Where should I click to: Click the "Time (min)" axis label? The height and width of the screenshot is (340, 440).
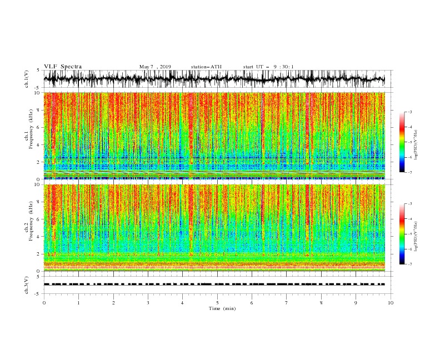point(222,308)
